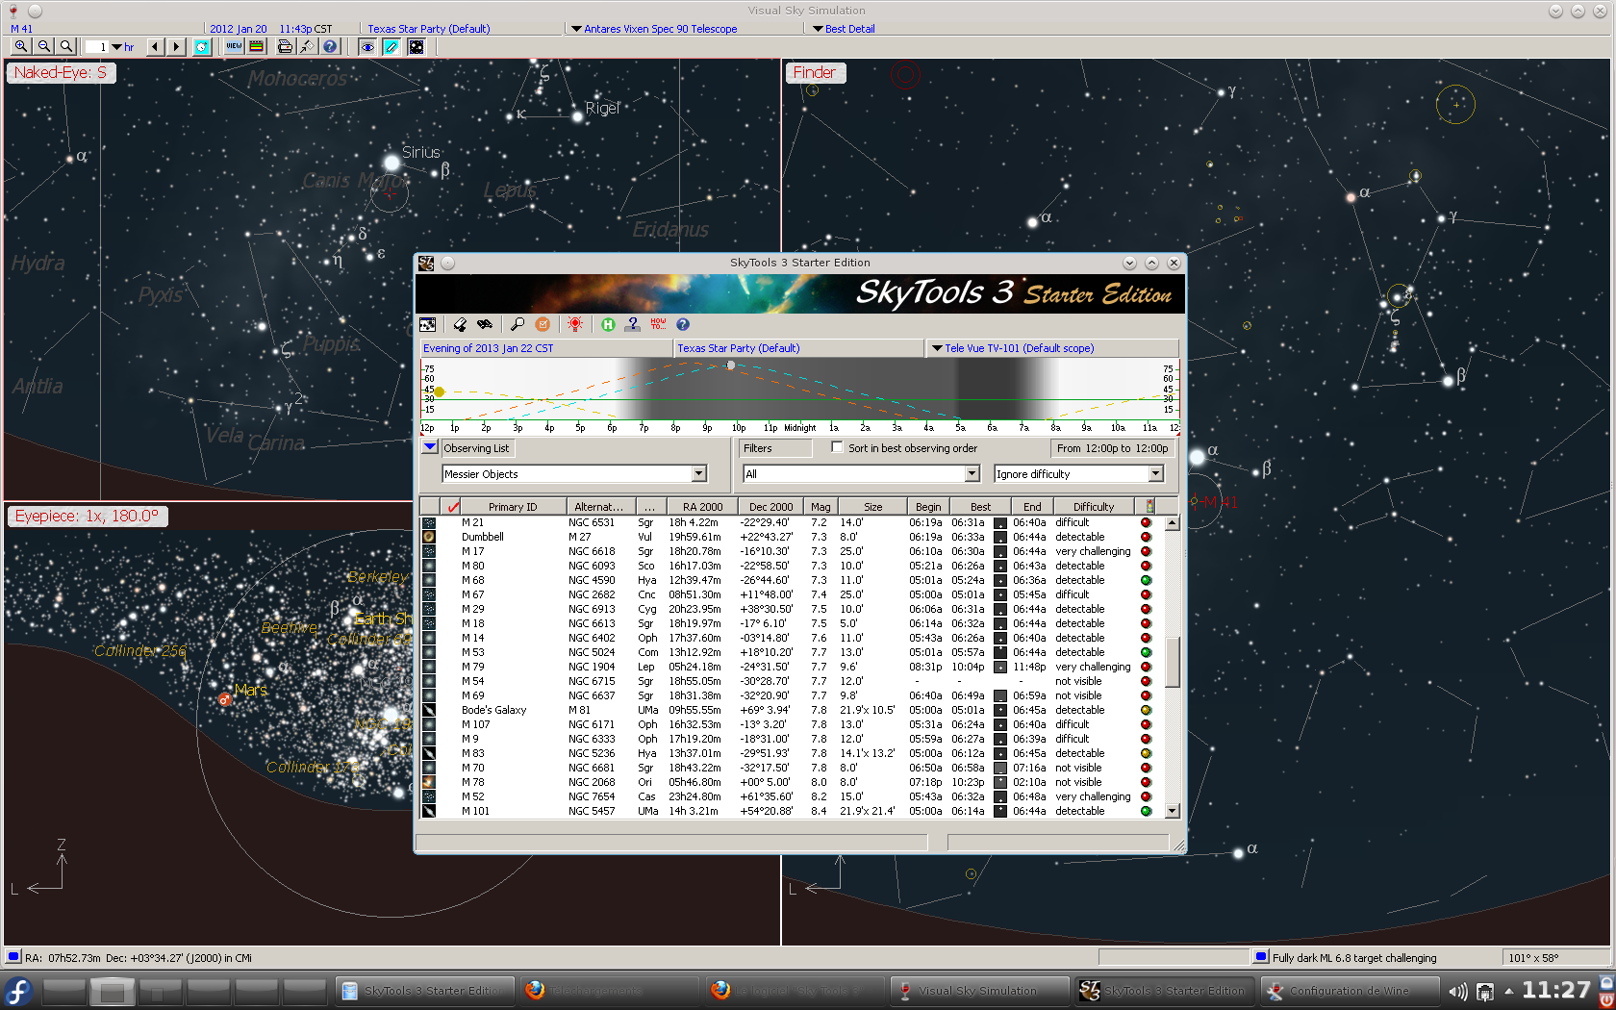The height and width of the screenshot is (1010, 1616).
Task: Click the first Firefox taskbar item
Action: [x=609, y=991]
